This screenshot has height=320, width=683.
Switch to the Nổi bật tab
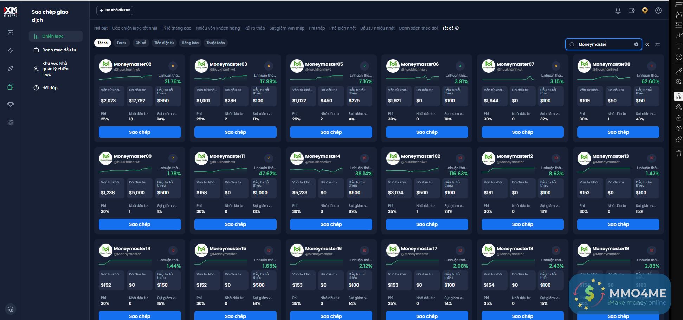click(x=101, y=28)
